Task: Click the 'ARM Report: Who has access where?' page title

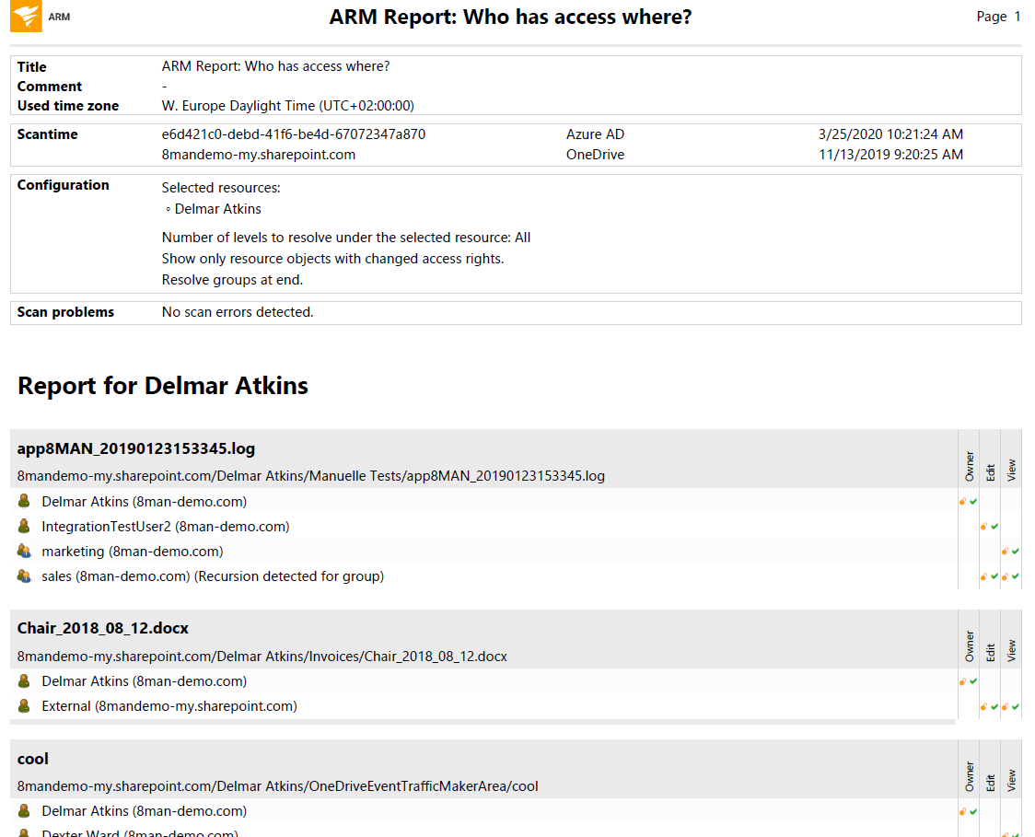Action: 510,17
